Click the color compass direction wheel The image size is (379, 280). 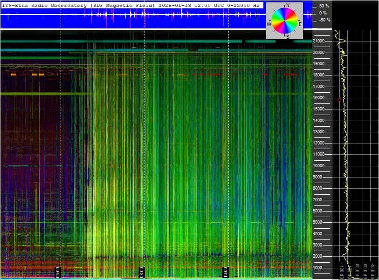[x=284, y=20]
